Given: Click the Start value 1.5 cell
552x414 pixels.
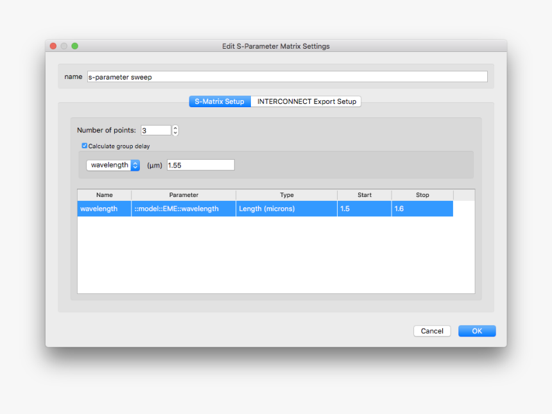Looking at the screenshot, I should [x=364, y=208].
